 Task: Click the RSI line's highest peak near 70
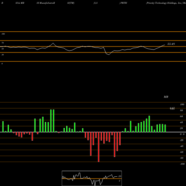click(53, 43)
